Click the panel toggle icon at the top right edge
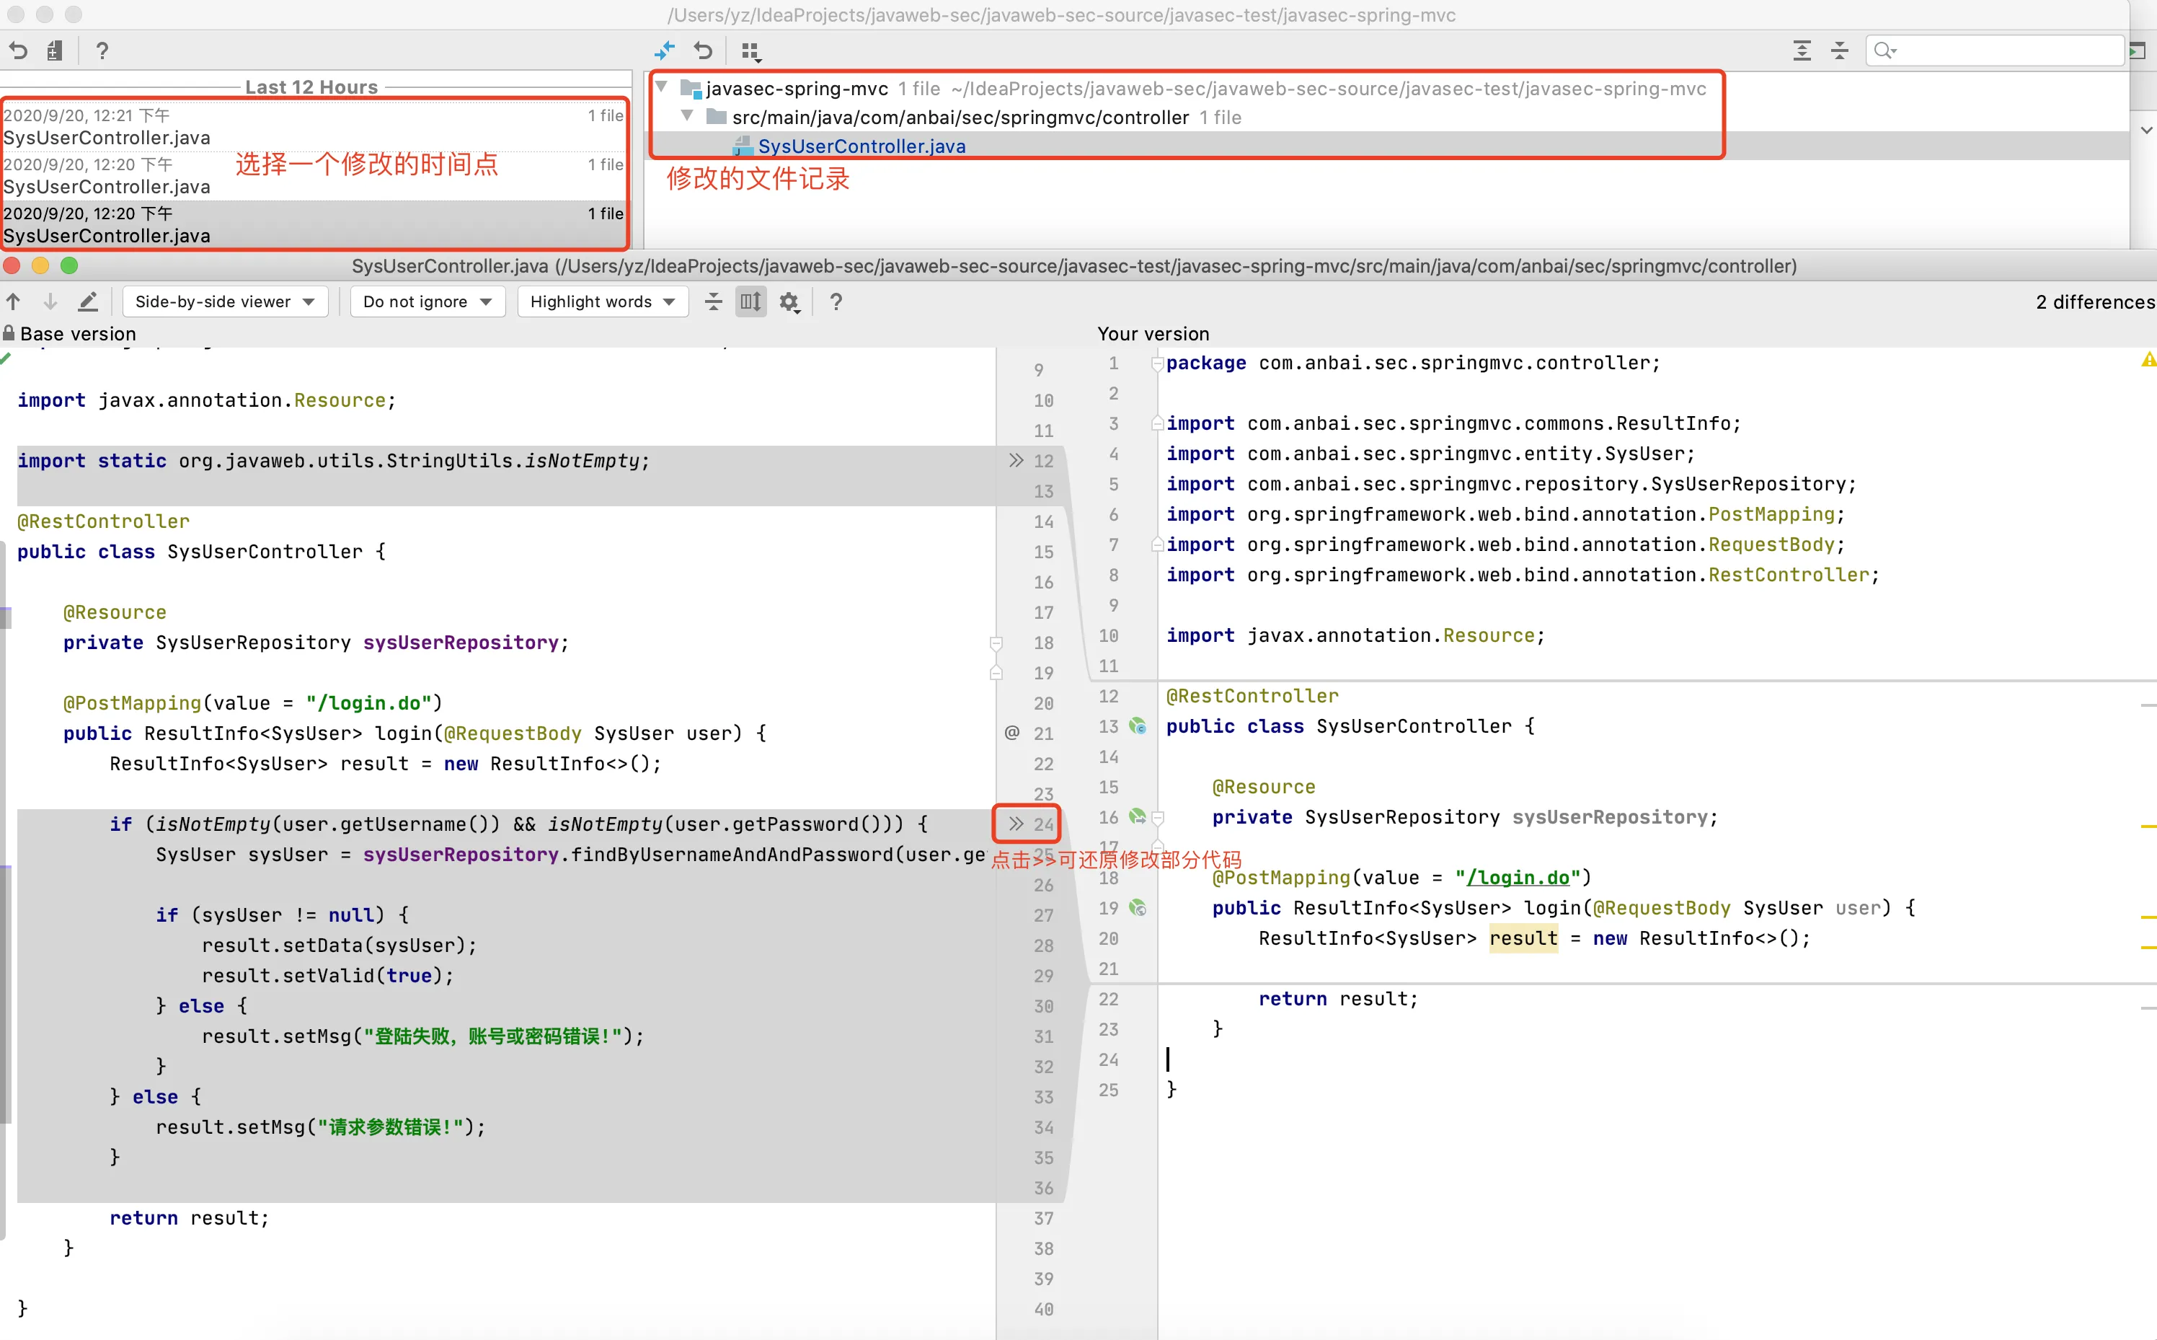Viewport: 2157px width, 1340px height. coord(2137,50)
